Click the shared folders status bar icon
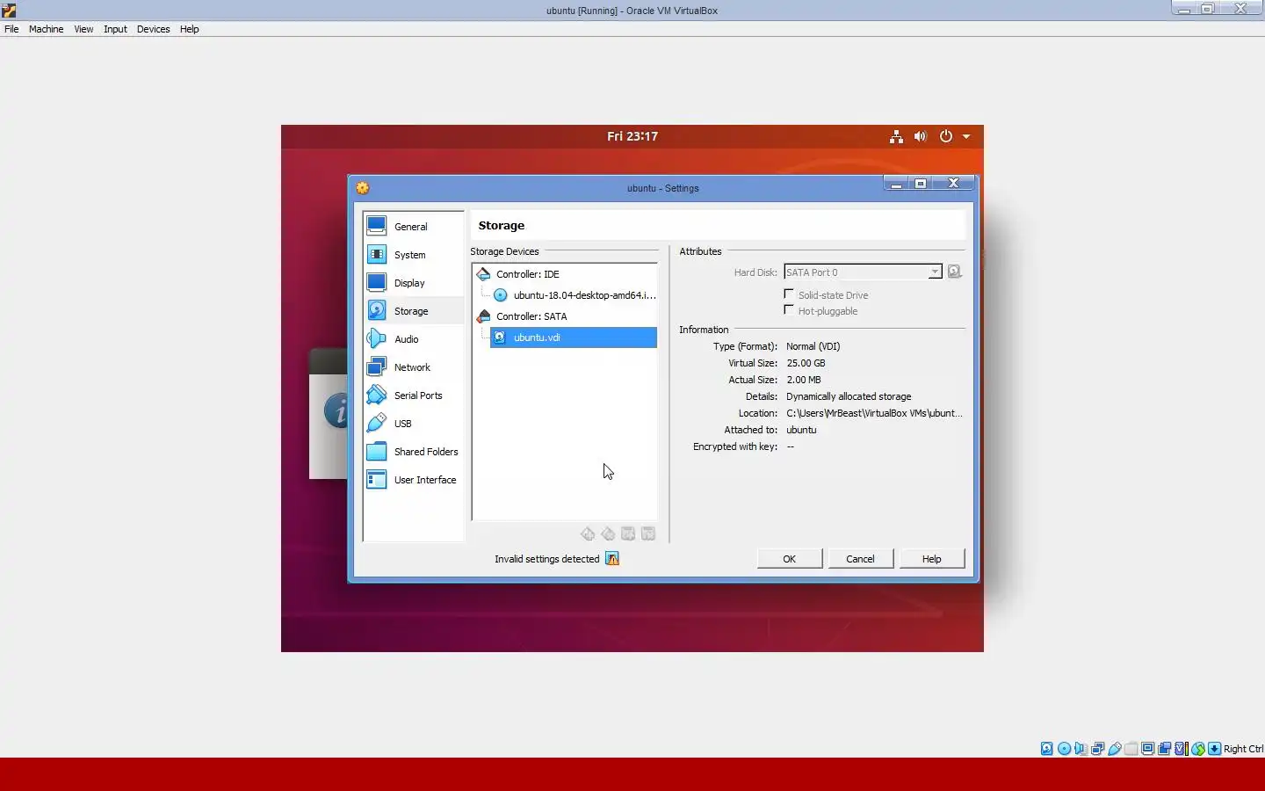This screenshot has width=1265, height=791. pos(1131,749)
